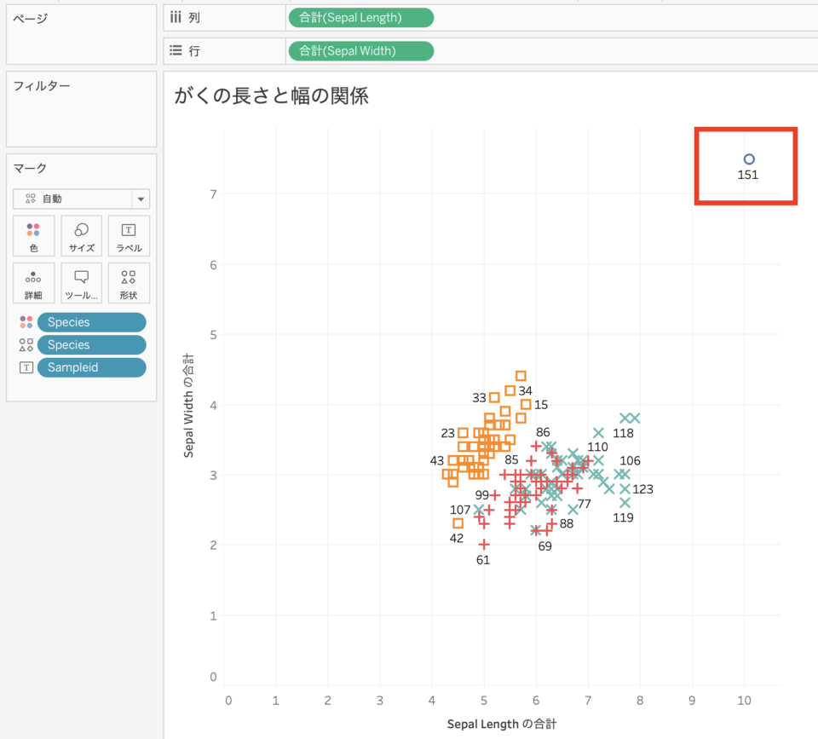Open the 色 (Color) mark property
Image resolution: width=818 pixels, height=739 pixels.
33,236
